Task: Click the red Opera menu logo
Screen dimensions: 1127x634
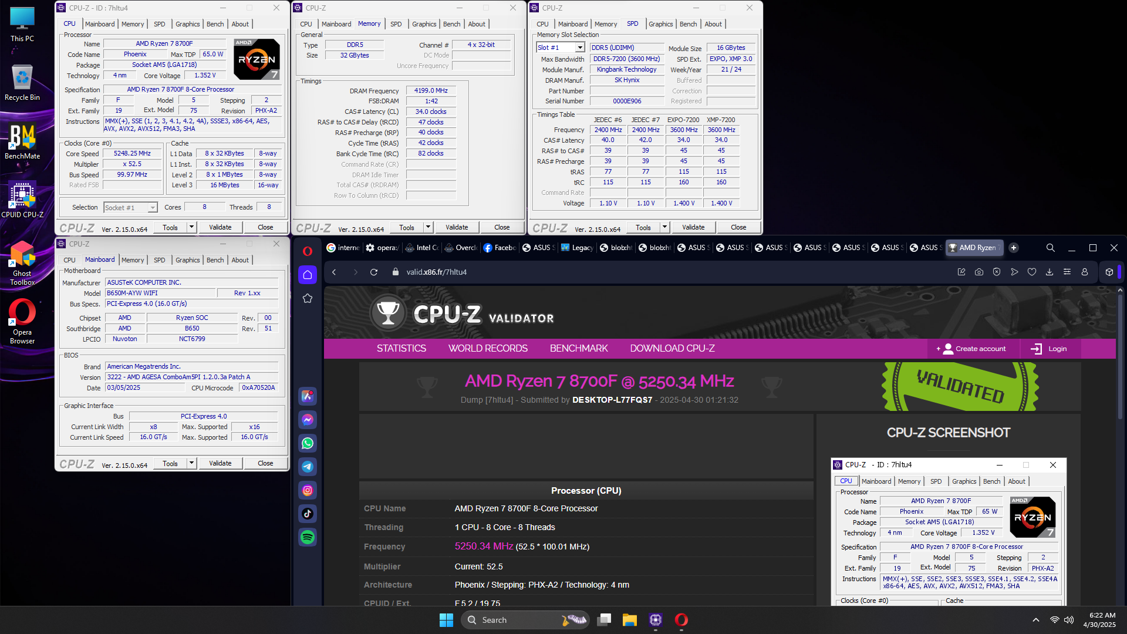Action: [307, 251]
